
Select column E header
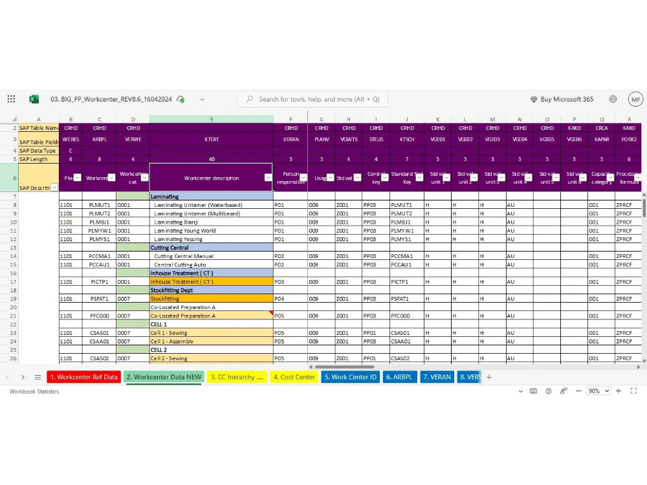[x=212, y=119]
